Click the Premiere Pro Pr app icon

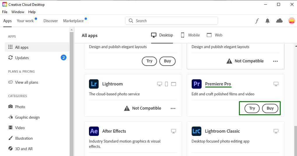[196, 84]
